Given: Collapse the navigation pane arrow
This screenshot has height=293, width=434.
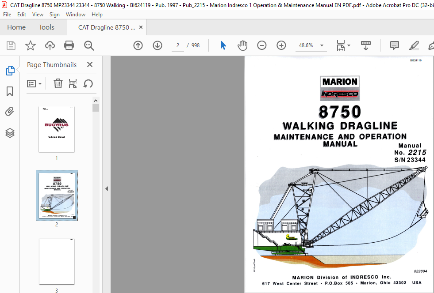Looking at the screenshot, I should [x=107, y=188].
